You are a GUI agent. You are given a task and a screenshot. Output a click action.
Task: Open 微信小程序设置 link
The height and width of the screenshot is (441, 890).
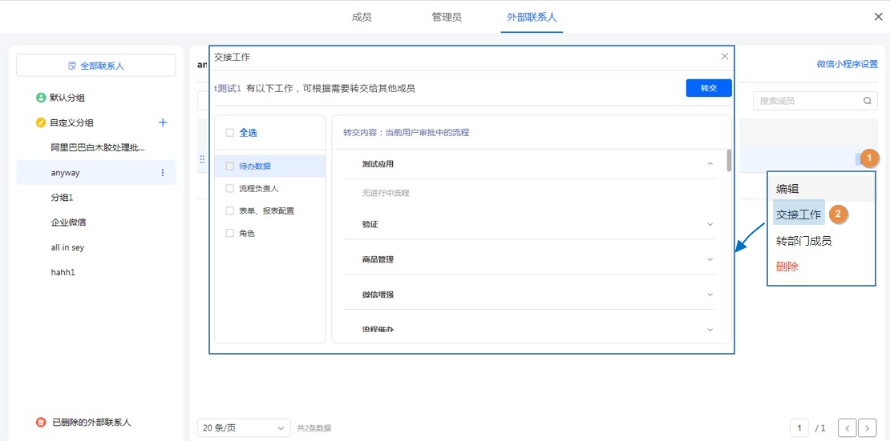(847, 64)
